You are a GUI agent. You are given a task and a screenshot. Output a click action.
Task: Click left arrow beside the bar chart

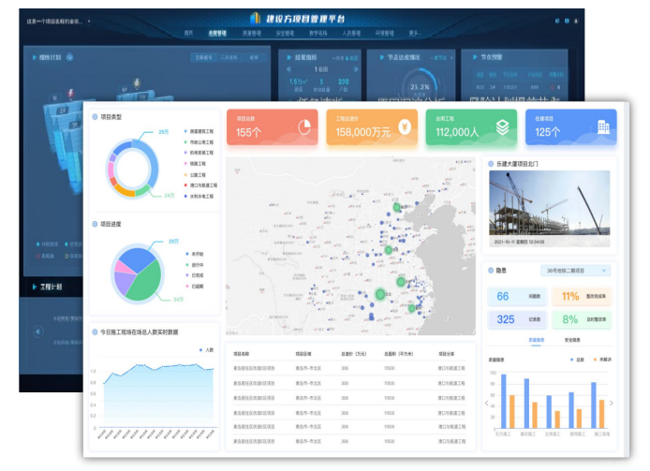(x=486, y=403)
